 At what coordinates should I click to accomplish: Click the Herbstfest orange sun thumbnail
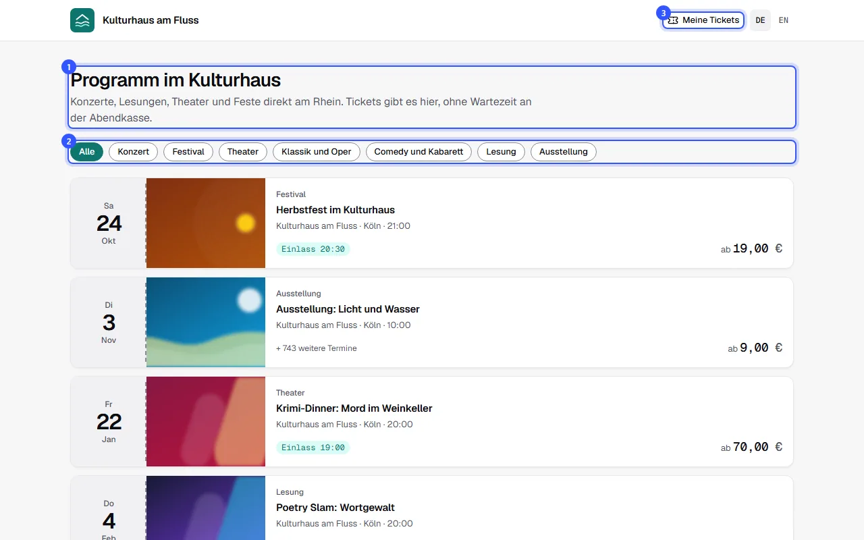(x=206, y=223)
